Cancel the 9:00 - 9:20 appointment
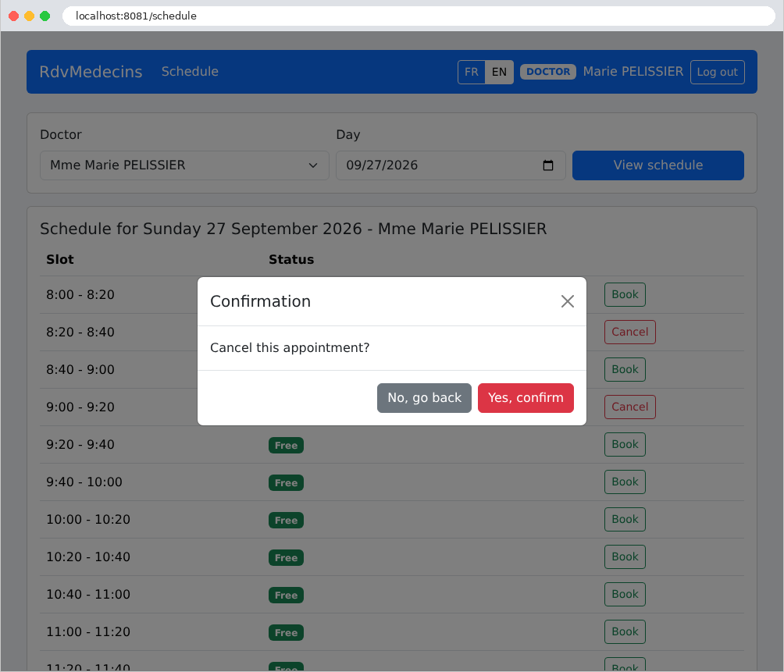784x672 pixels. pyautogui.click(x=630, y=407)
